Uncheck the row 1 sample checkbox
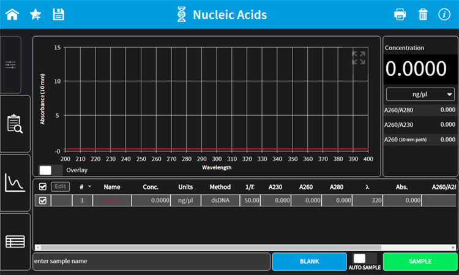The width and height of the screenshot is (459, 275). [x=42, y=200]
